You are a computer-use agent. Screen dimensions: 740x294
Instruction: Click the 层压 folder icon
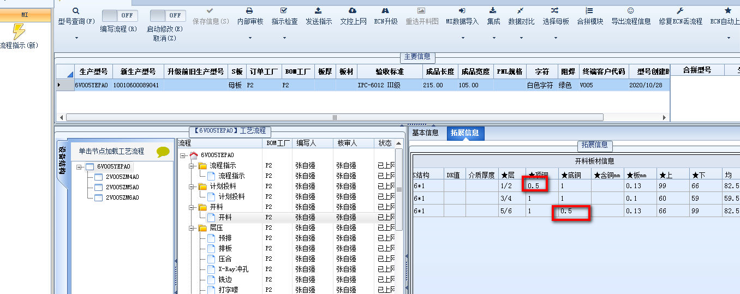[202, 227]
